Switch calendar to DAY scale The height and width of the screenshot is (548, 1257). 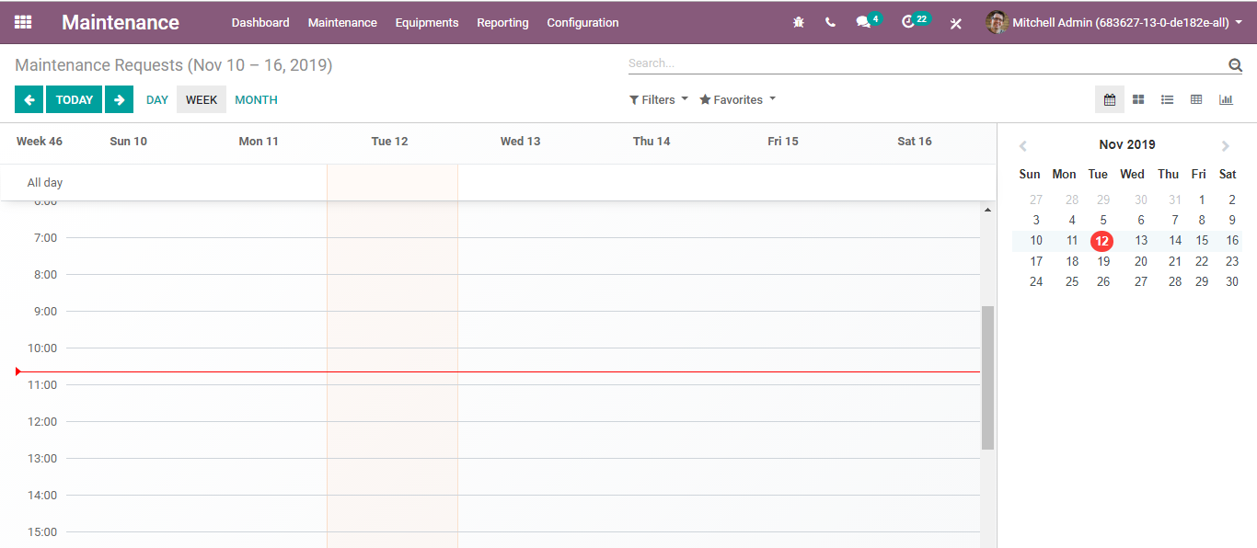coord(157,99)
